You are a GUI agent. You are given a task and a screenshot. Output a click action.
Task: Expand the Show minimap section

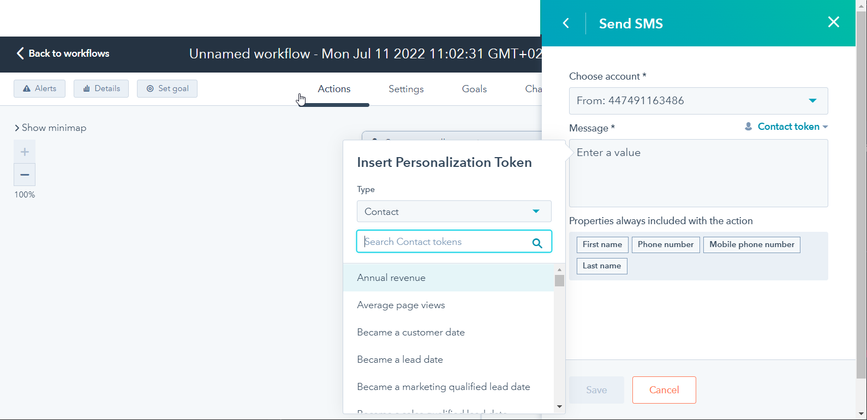(x=50, y=128)
